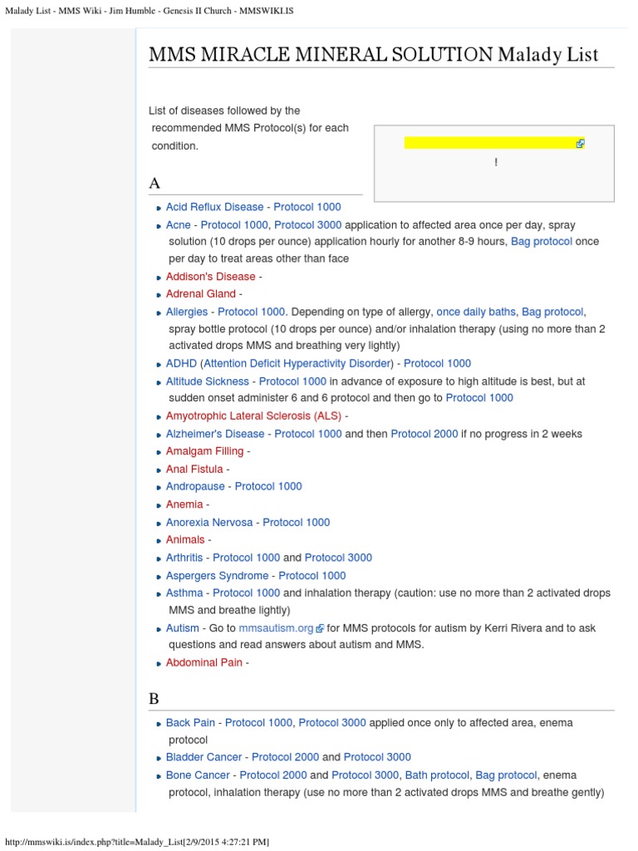Open Protocol 1000 in the Arthritis row

click(246, 558)
